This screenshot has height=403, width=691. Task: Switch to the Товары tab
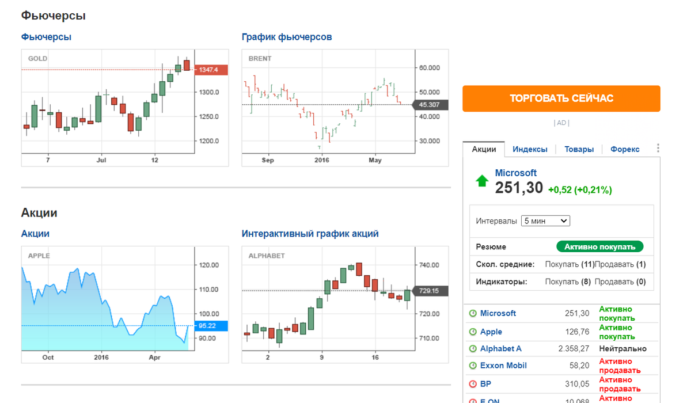[579, 149]
